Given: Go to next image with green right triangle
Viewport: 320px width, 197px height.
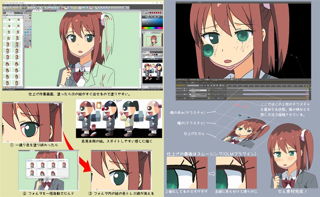Looking at the screenshot, I should [57, 8].
